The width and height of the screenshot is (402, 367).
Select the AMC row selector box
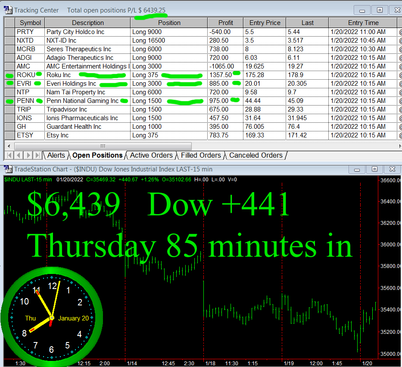[10, 66]
